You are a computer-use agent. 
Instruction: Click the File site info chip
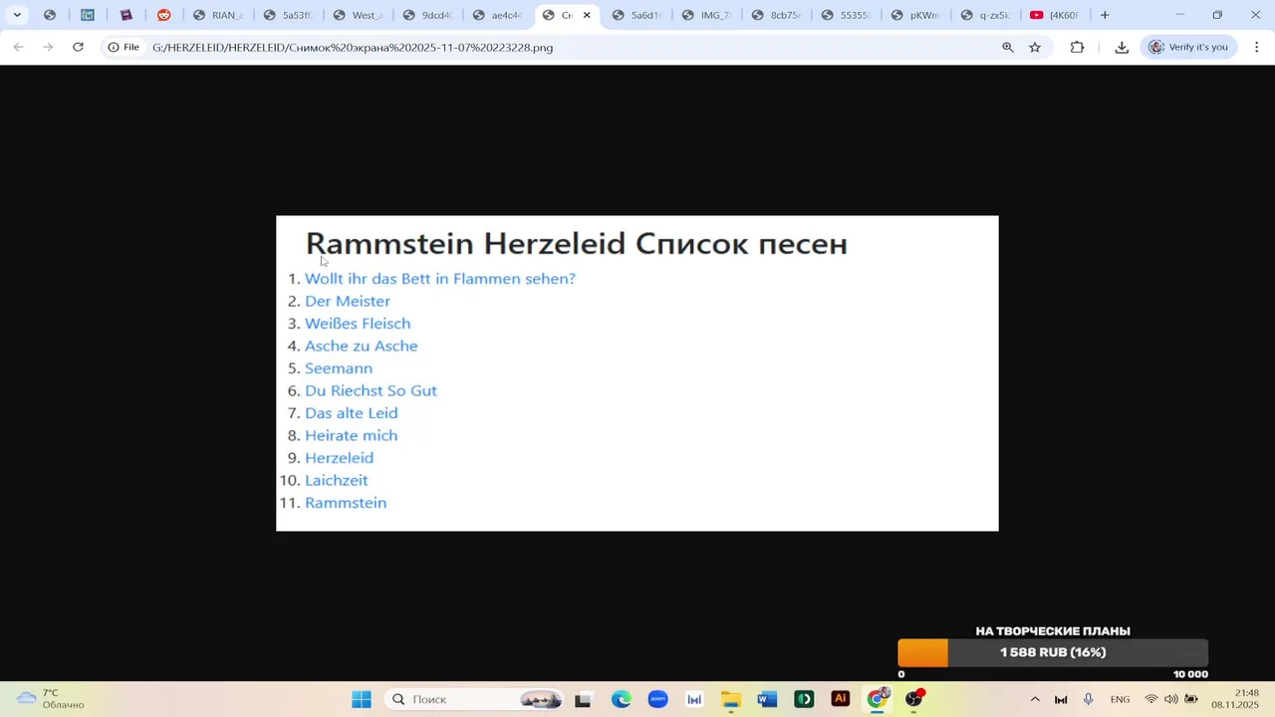click(125, 47)
